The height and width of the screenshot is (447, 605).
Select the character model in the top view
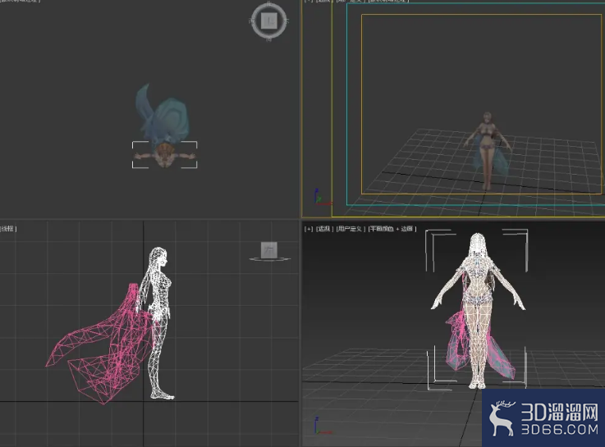165,155
